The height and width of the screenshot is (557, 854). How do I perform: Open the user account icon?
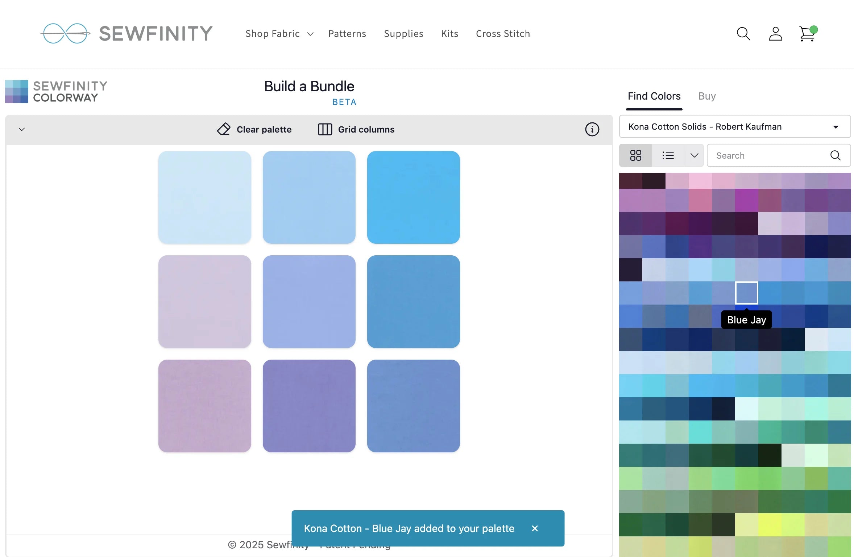(775, 34)
